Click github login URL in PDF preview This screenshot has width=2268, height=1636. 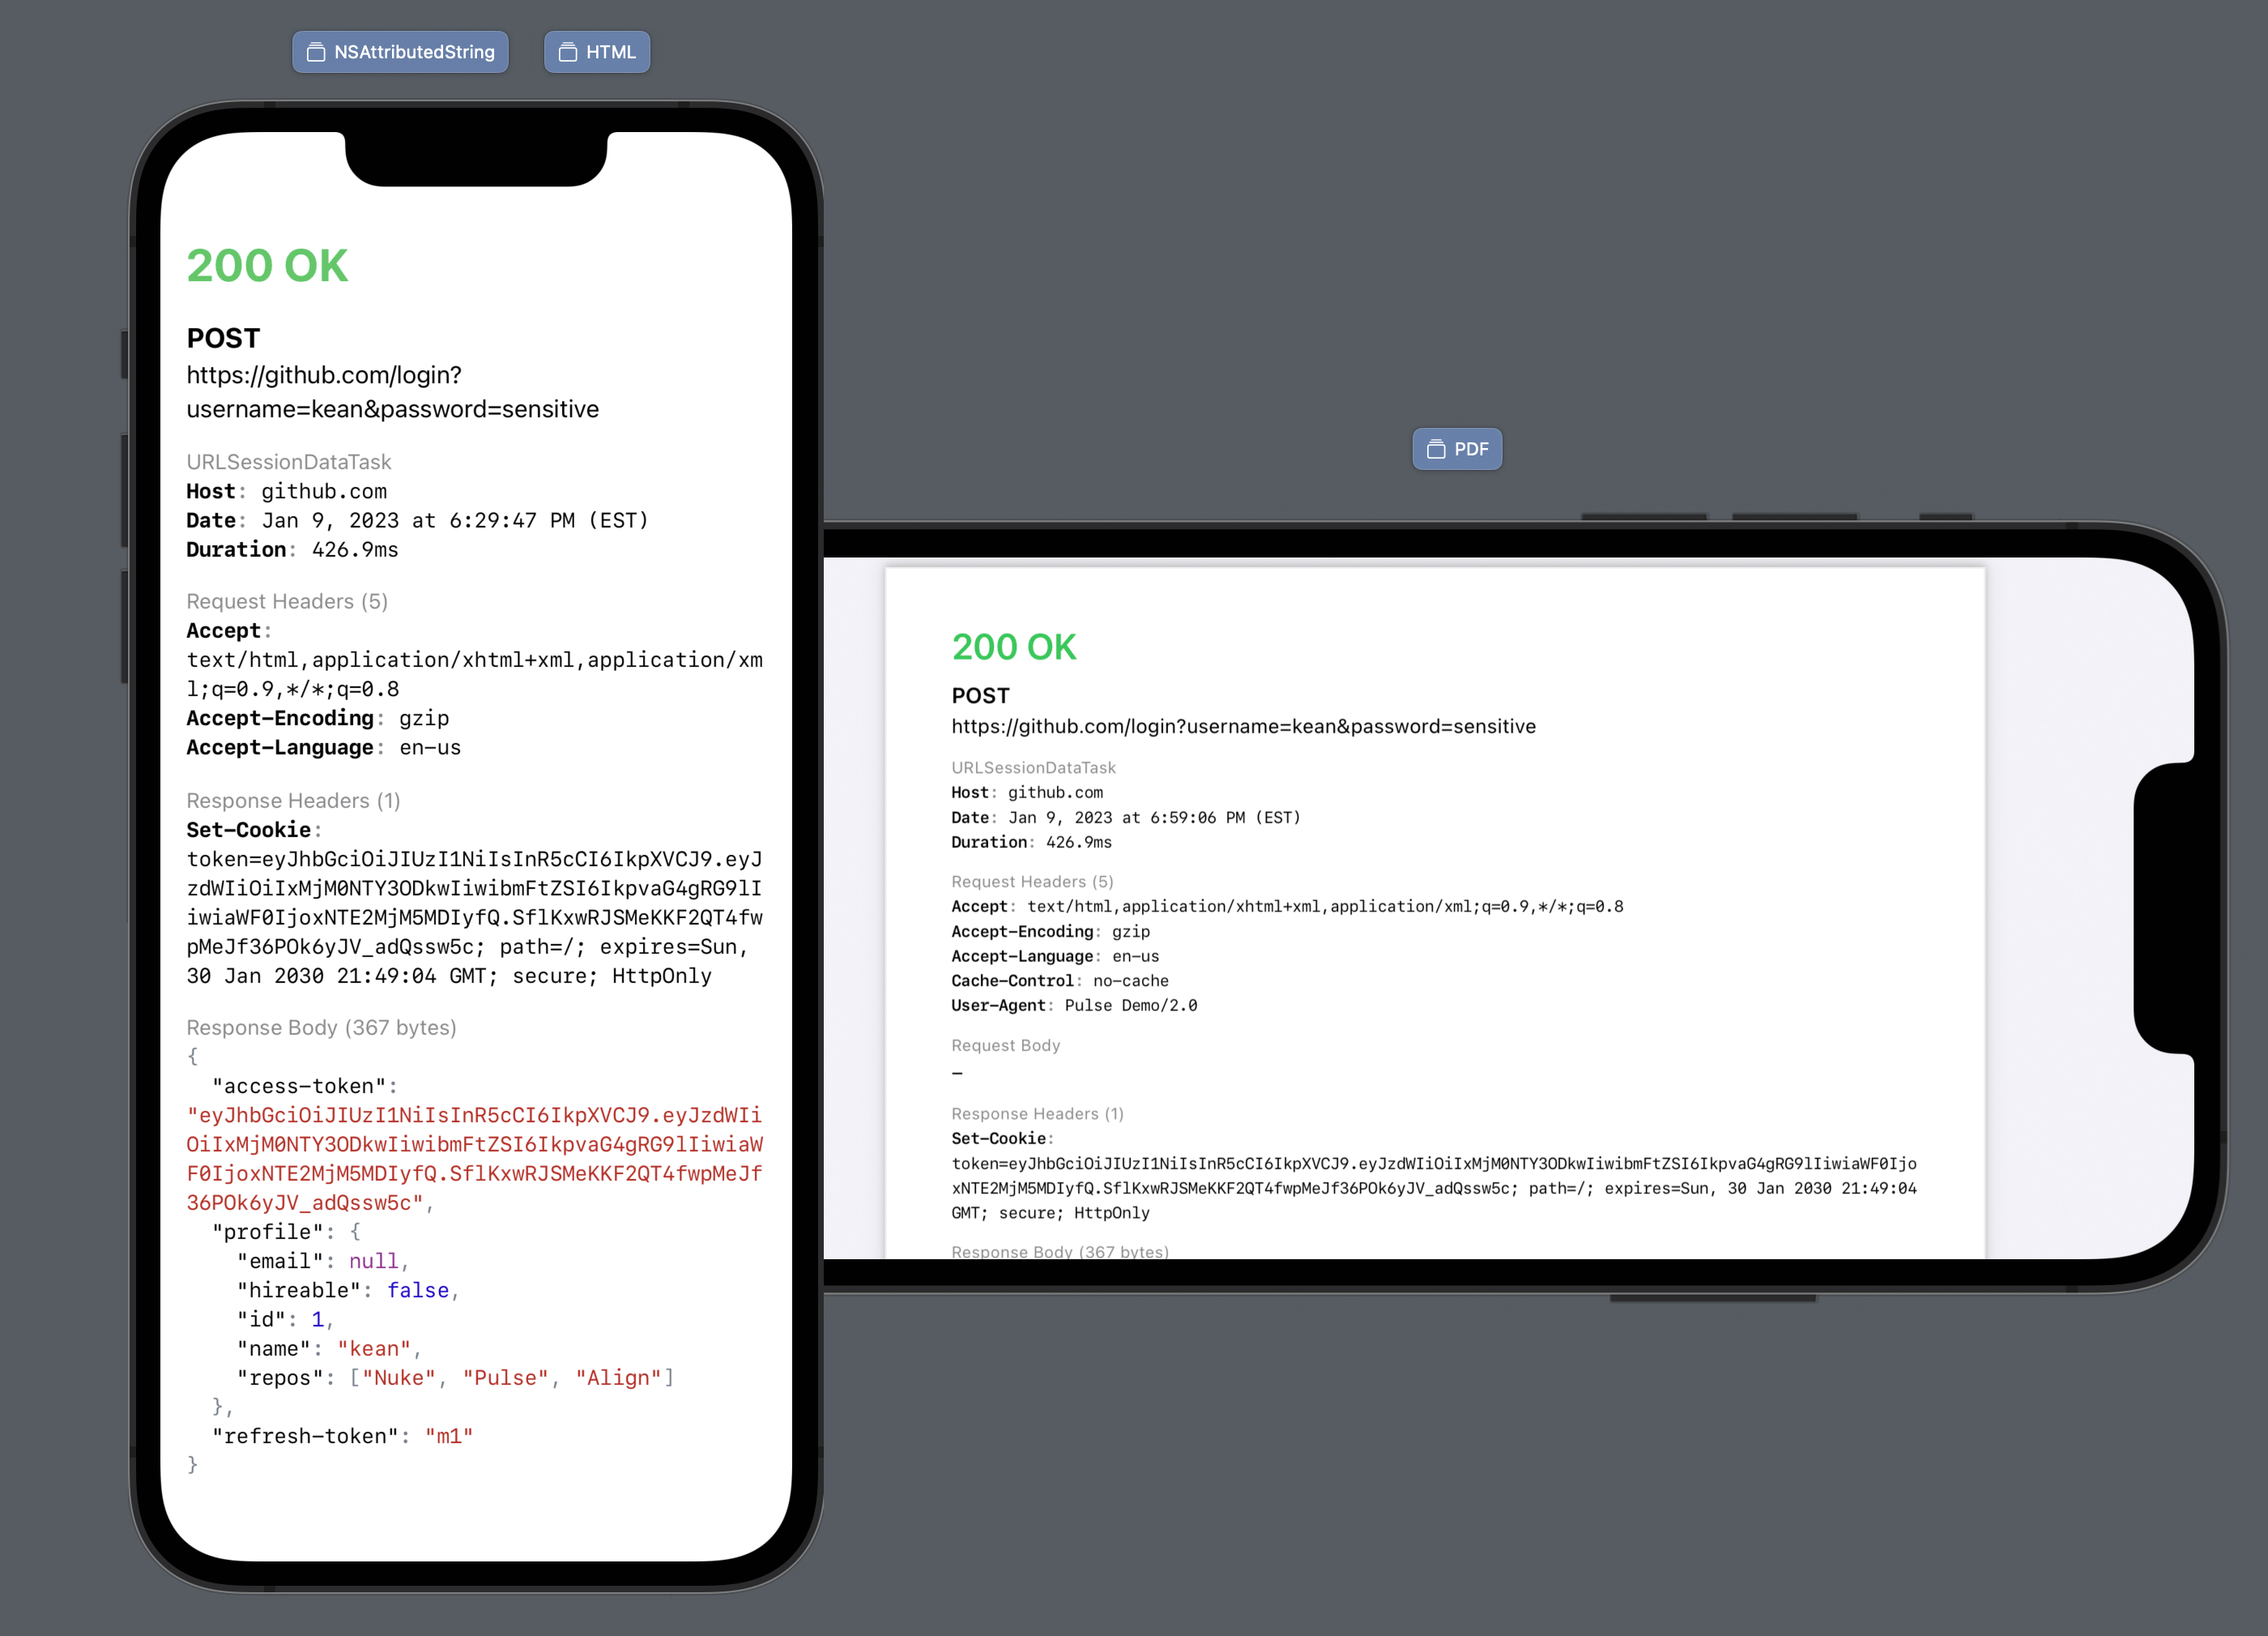coord(1243,727)
